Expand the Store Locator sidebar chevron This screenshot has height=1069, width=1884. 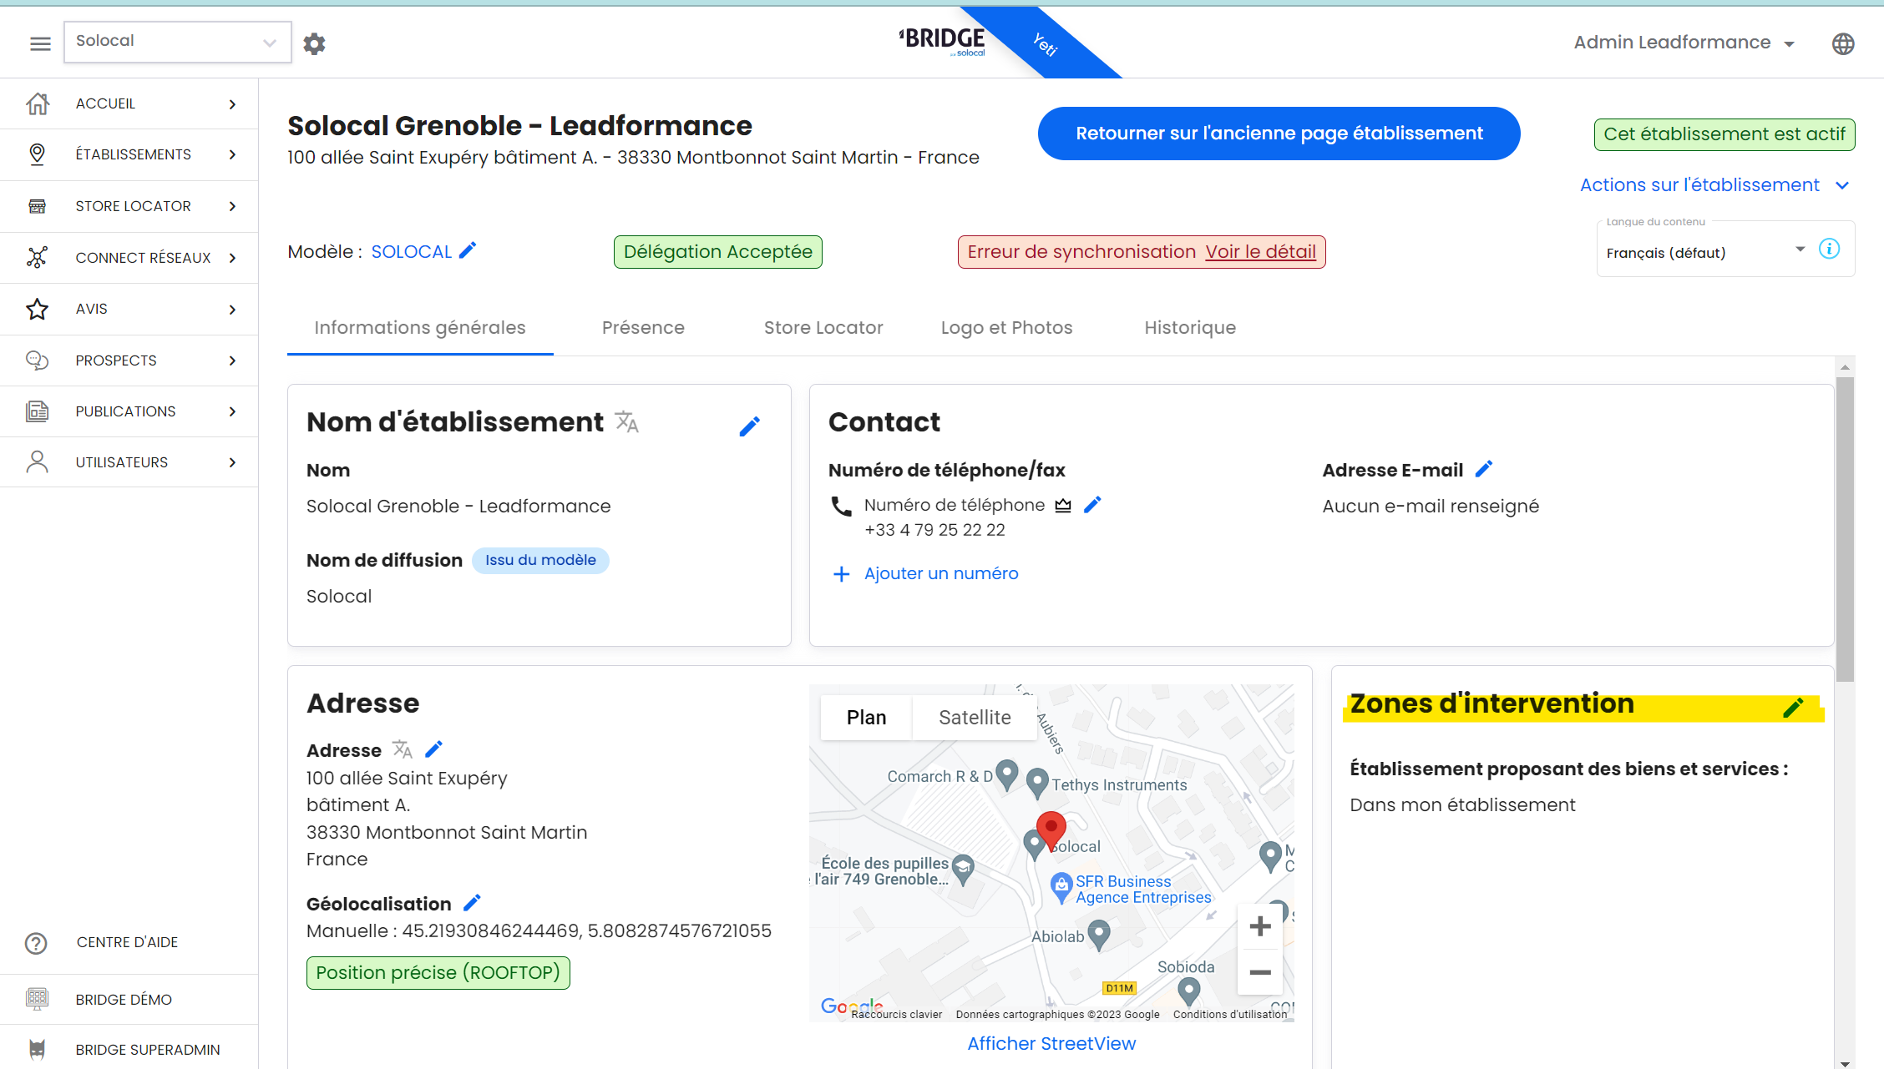[233, 207]
